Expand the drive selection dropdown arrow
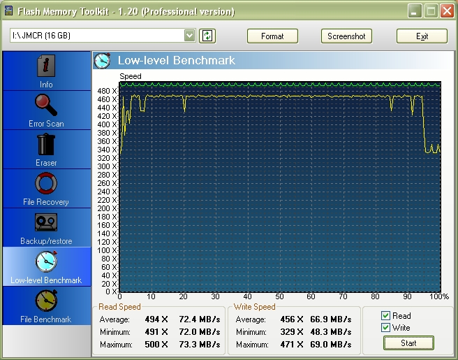The width and height of the screenshot is (458, 360). point(190,36)
